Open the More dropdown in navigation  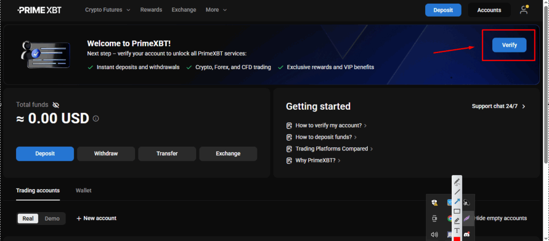click(216, 10)
